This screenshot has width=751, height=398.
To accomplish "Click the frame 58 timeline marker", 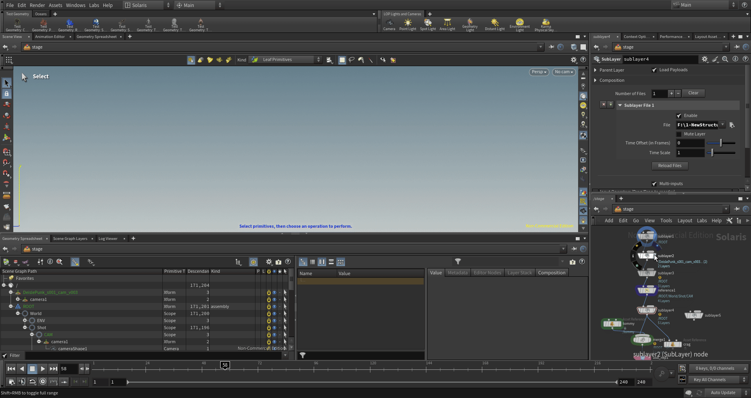I will [225, 365].
